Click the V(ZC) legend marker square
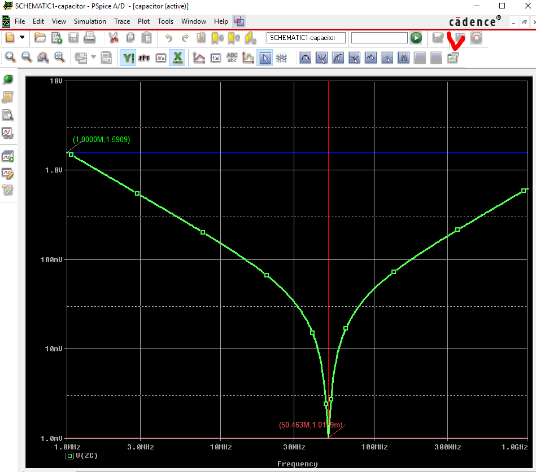 click(69, 456)
